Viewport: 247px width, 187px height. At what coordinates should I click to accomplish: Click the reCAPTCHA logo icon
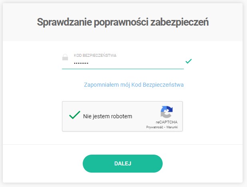(167, 112)
